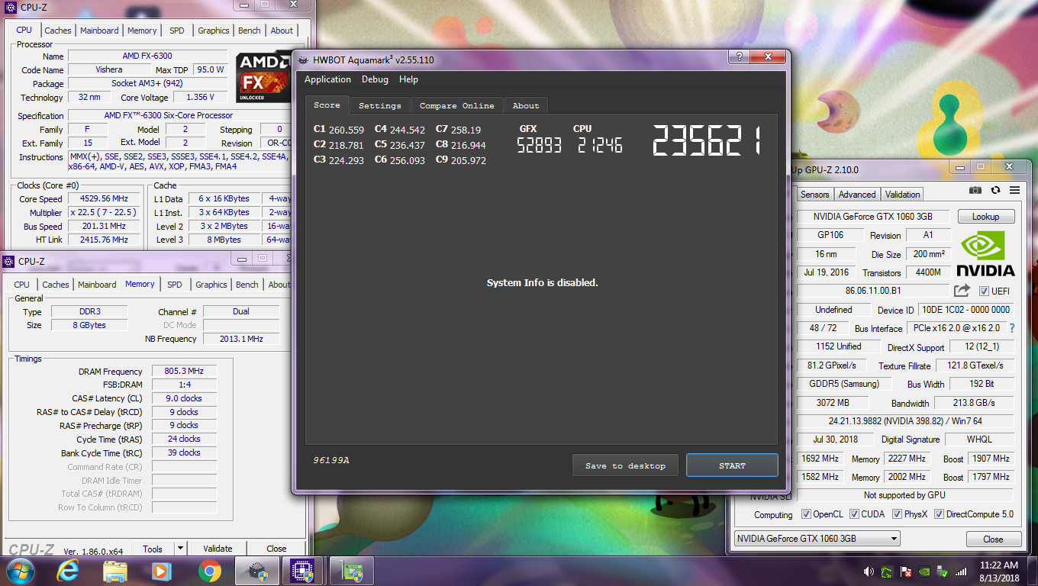Open Graphics tab in lower CPU-Z window

tap(211, 285)
